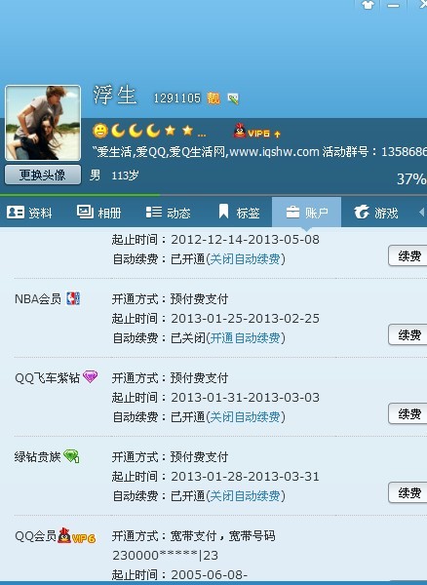Disable 绿钻贵族 auto-renew via 关闭自动续费

(245, 496)
